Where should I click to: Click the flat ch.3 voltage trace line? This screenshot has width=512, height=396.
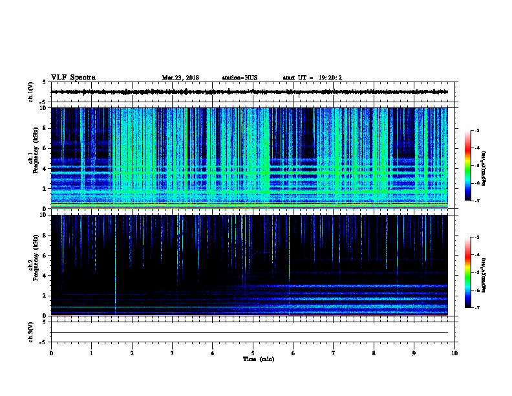(x=250, y=333)
